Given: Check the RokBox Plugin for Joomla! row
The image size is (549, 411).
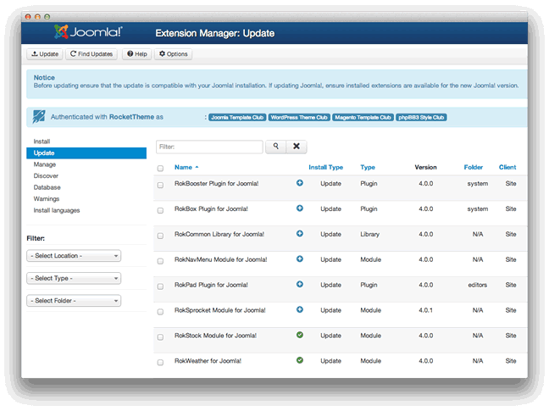Looking at the screenshot, I should [160, 210].
